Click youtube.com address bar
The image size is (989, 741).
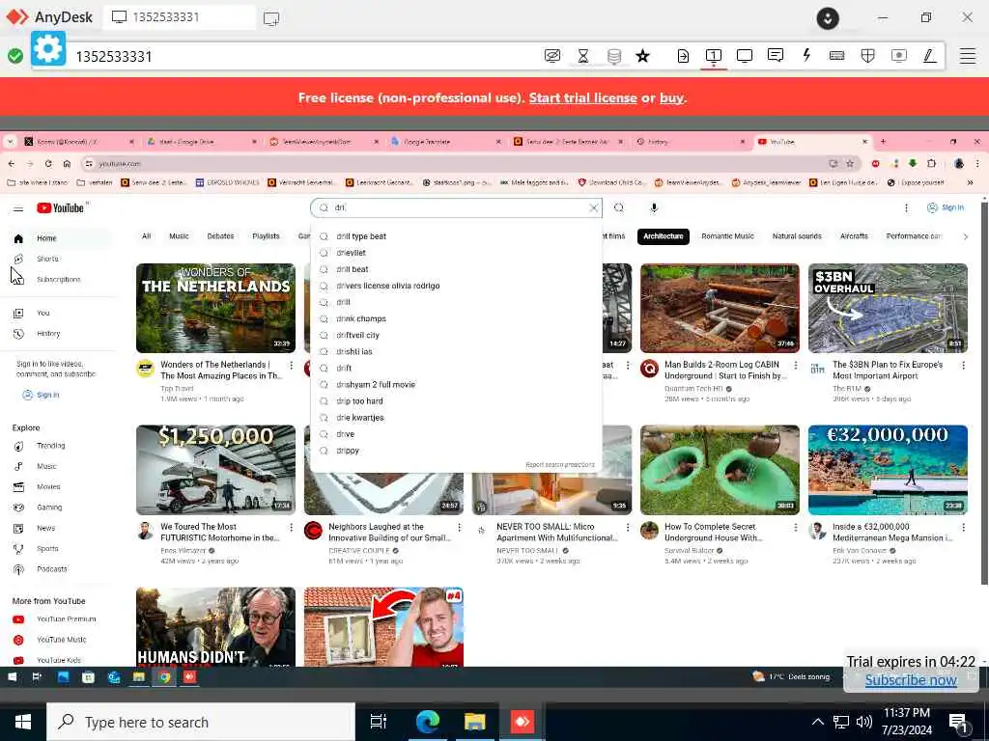[x=454, y=164]
